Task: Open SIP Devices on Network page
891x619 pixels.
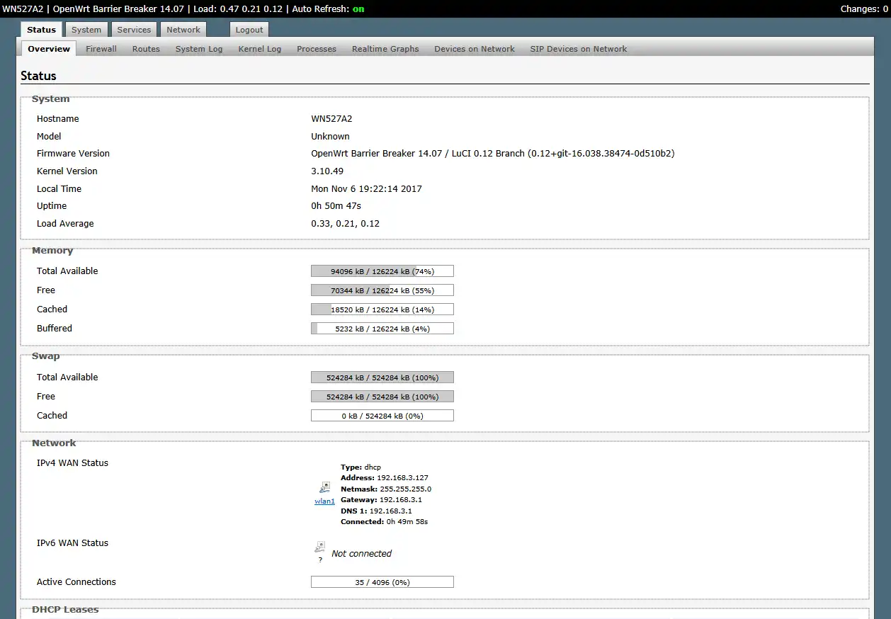Action: pos(579,49)
